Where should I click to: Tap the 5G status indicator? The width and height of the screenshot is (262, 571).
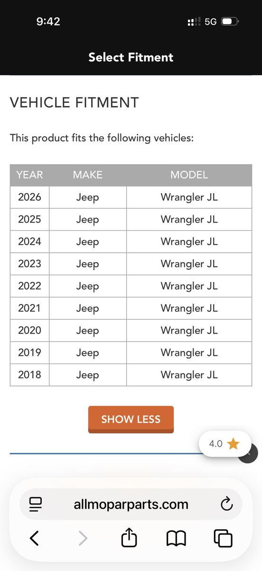pyautogui.click(x=210, y=22)
